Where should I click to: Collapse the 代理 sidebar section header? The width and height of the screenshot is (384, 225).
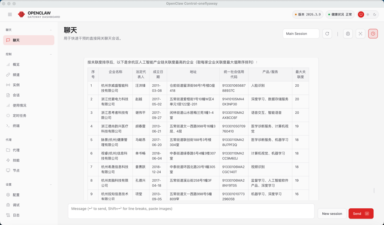29,140
